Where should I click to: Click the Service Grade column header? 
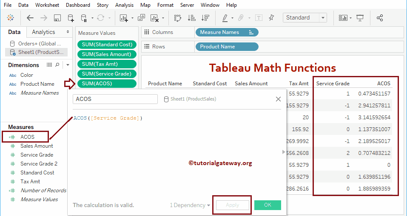333,84
